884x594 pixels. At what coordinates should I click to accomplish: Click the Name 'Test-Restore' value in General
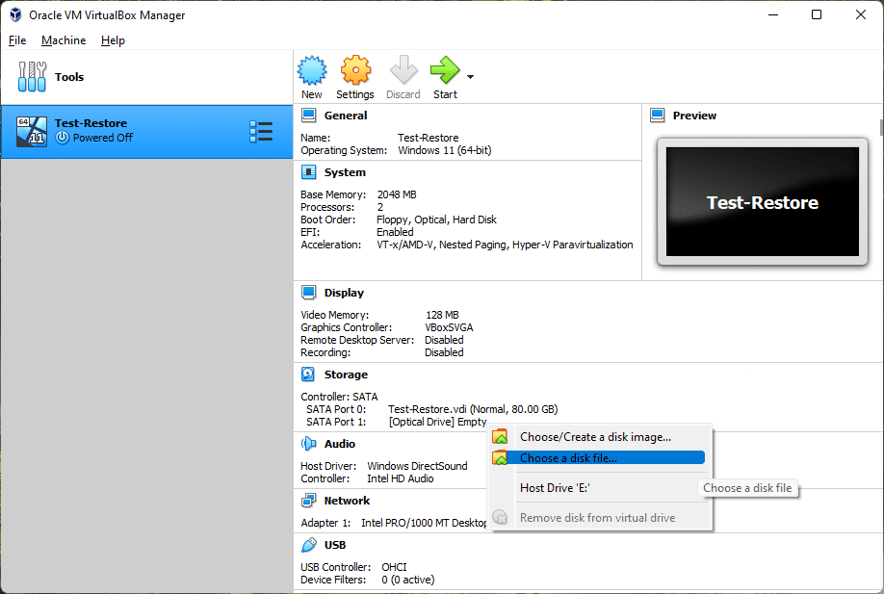(x=428, y=138)
